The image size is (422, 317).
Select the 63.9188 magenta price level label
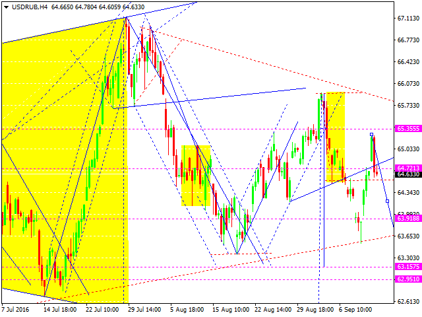tap(408, 219)
